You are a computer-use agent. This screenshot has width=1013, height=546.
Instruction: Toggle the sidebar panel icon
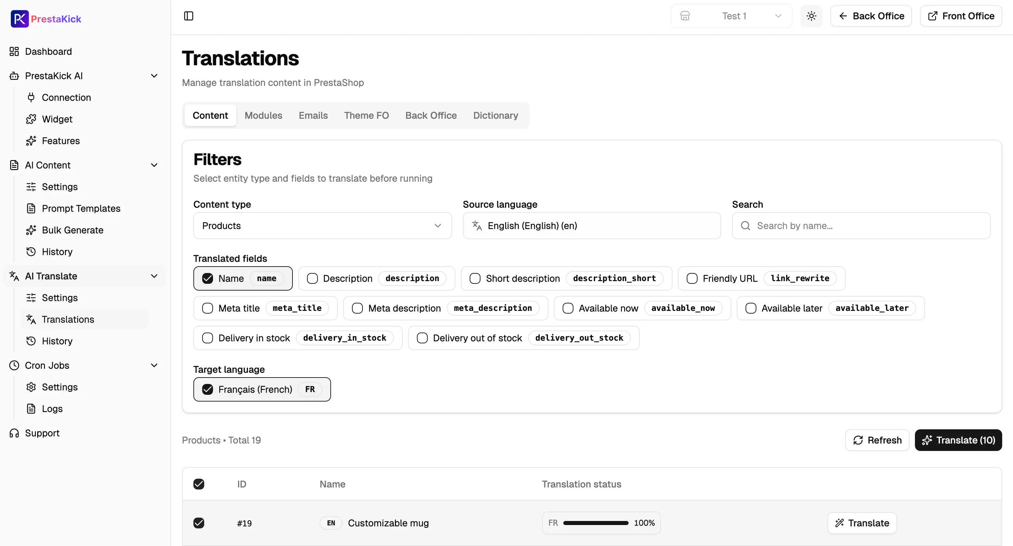coord(189,16)
